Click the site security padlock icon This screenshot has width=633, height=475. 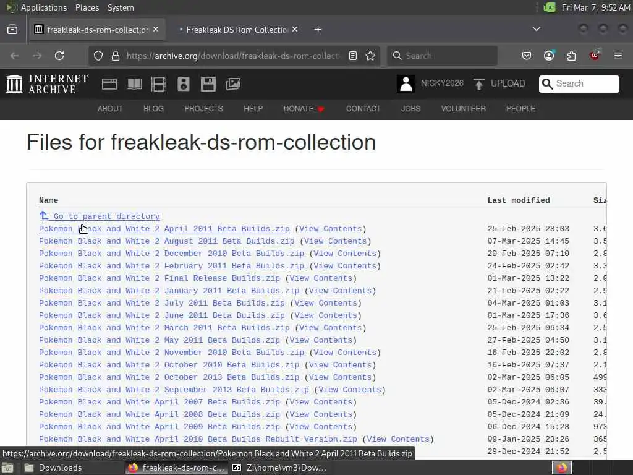tap(116, 56)
